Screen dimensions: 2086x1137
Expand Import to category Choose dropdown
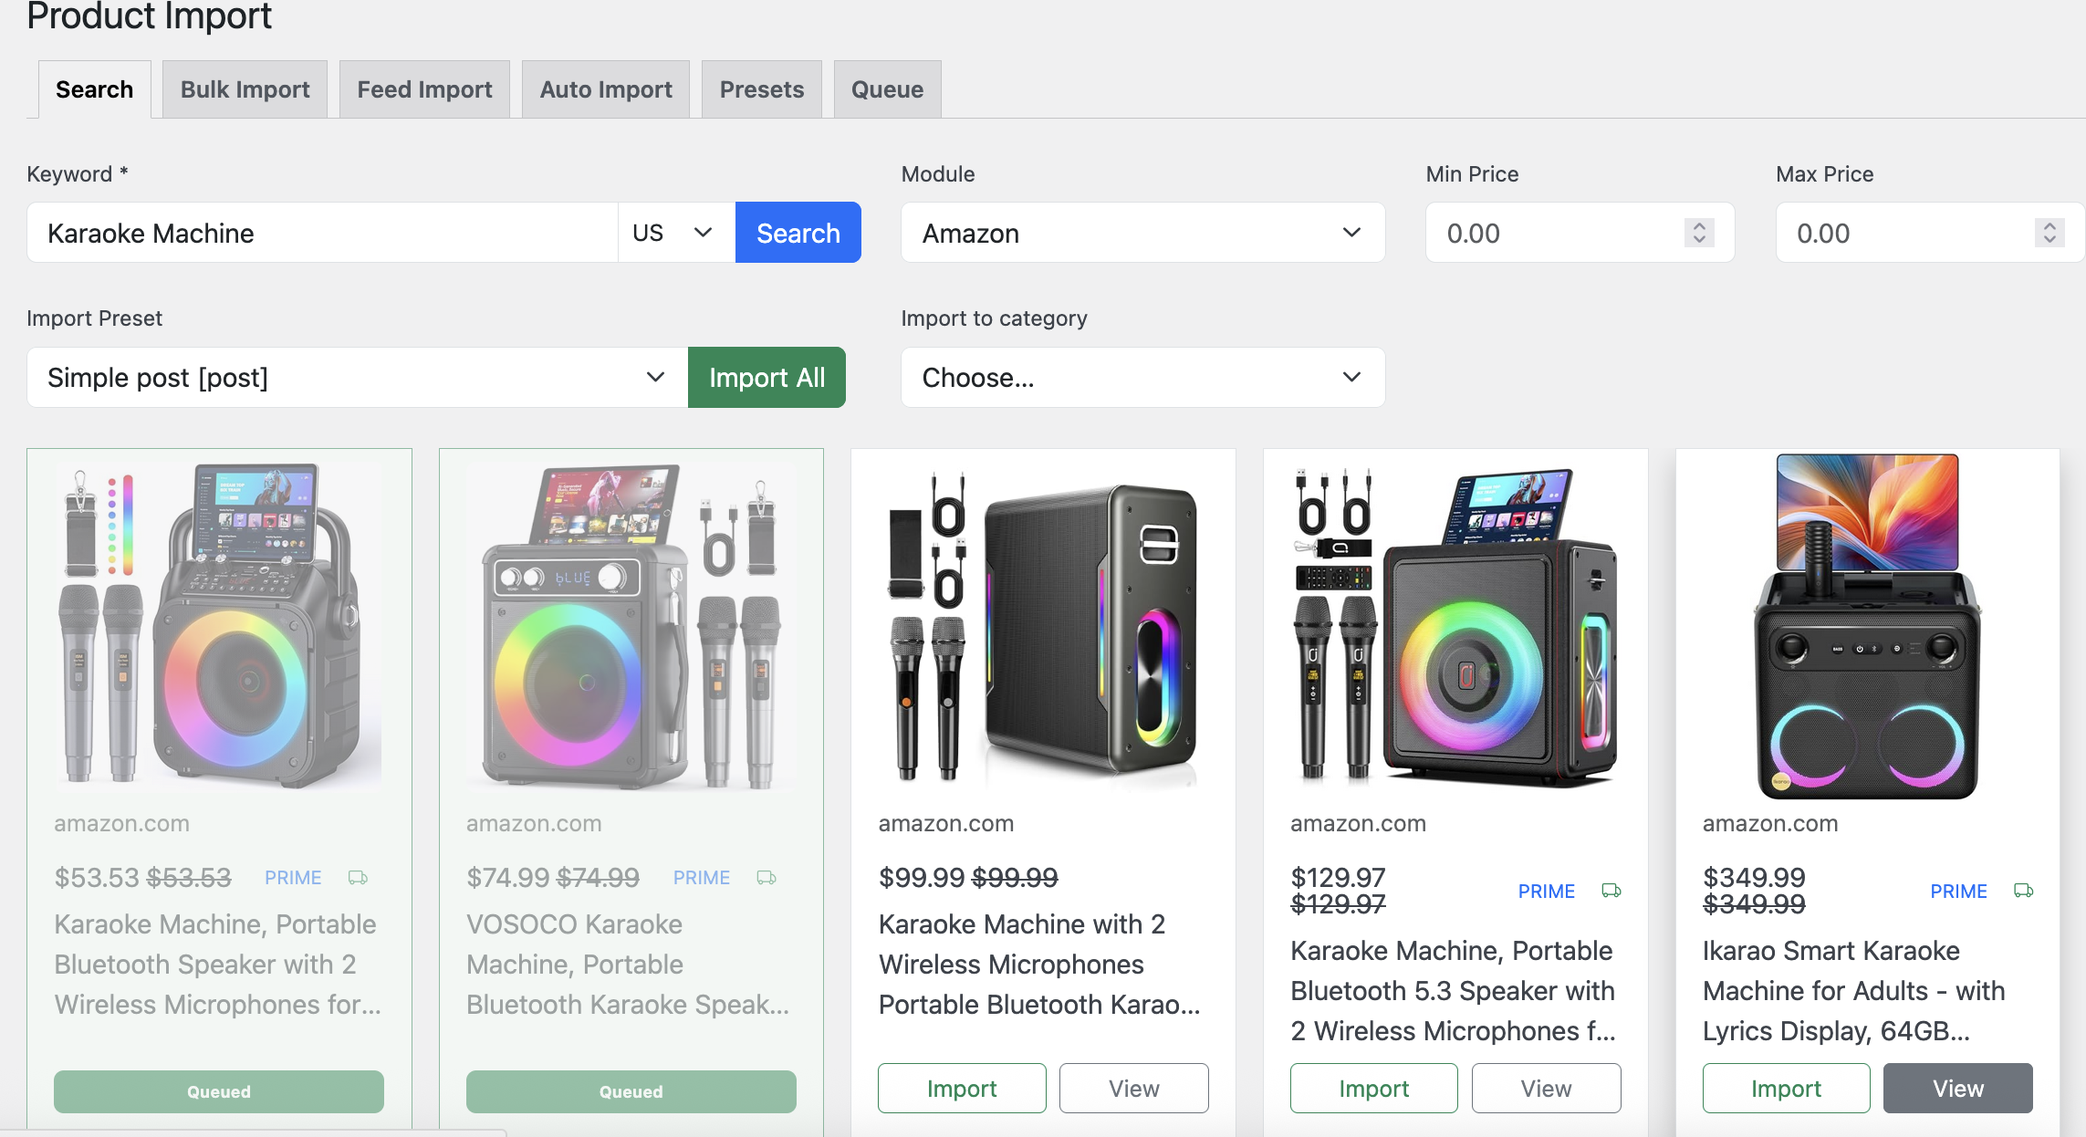tap(1142, 377)
